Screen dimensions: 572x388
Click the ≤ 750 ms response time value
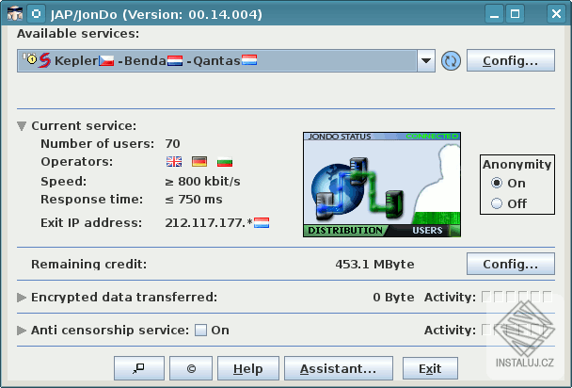click(194, 200)
